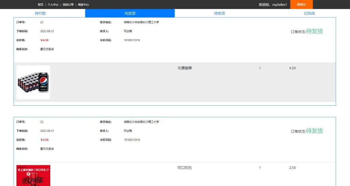
Task: Click the product name 无糖雪碧
Action: 185,68
